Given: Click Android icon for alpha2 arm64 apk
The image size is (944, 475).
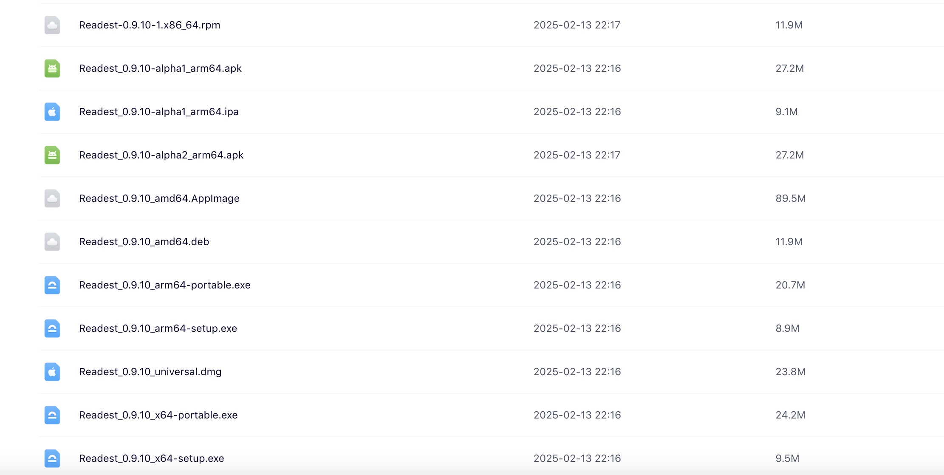Looking at the screenshot, I should point(52,155).
